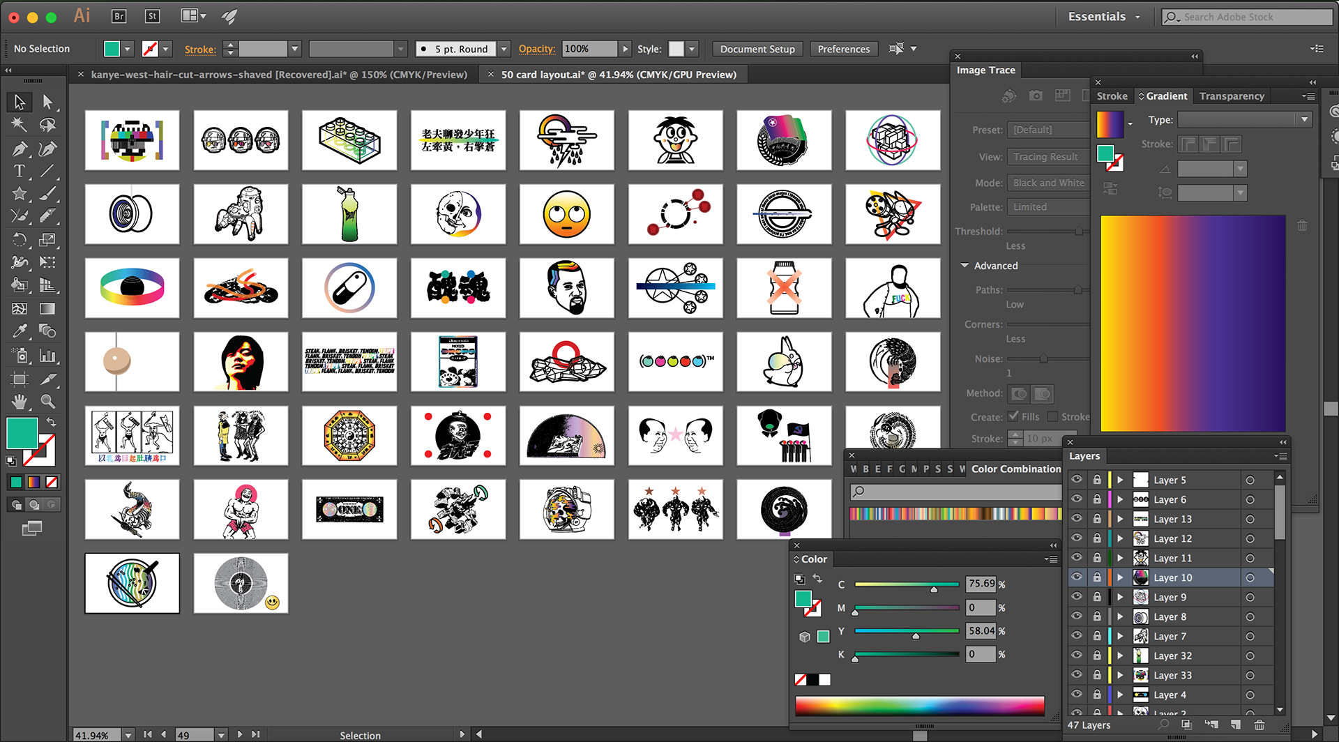Viewport: 1339px width, 742px height.
Task: Unlock Layer 6 with lock icon
Action: 1096,499
